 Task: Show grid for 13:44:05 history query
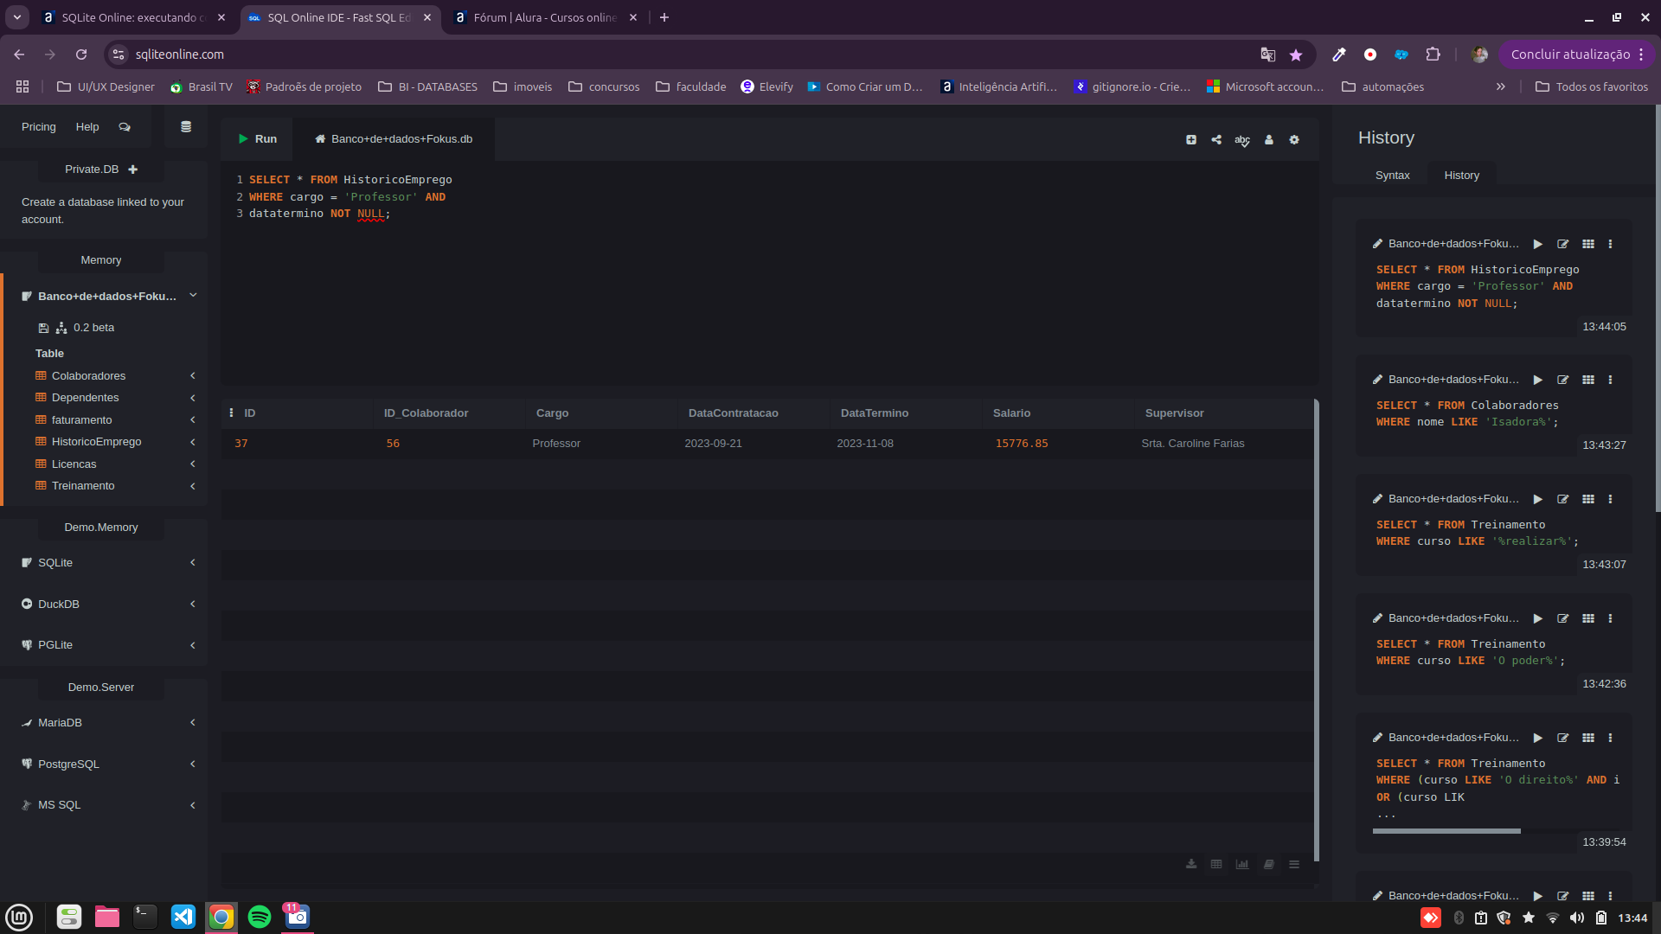point(1588,245)
